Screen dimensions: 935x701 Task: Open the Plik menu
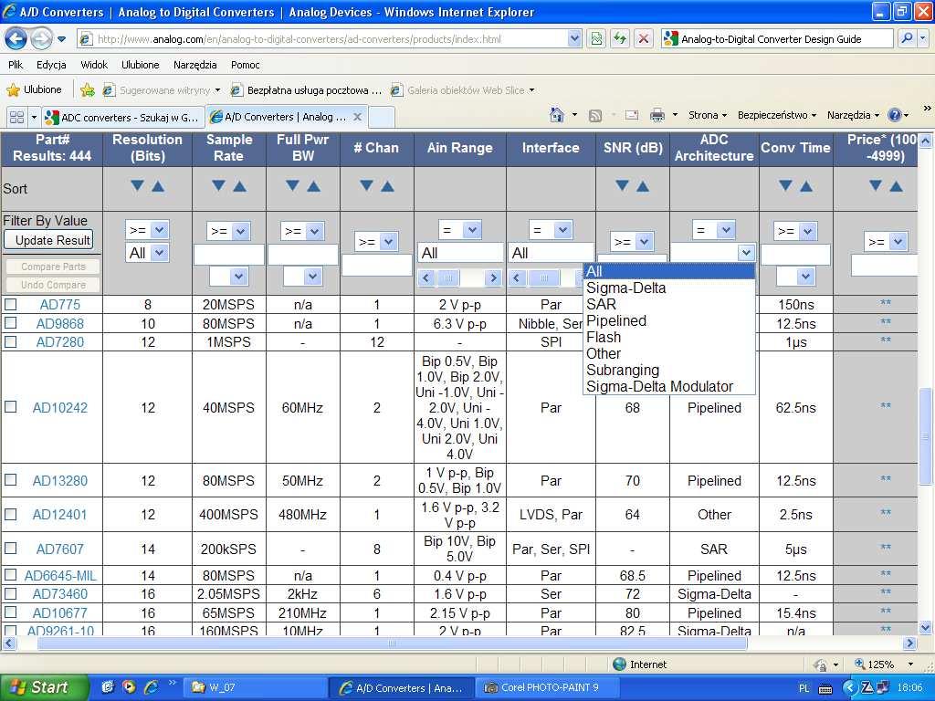pyautogui.click(x=16, y=65)
